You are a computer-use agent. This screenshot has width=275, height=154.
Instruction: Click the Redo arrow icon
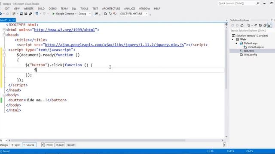44,14
